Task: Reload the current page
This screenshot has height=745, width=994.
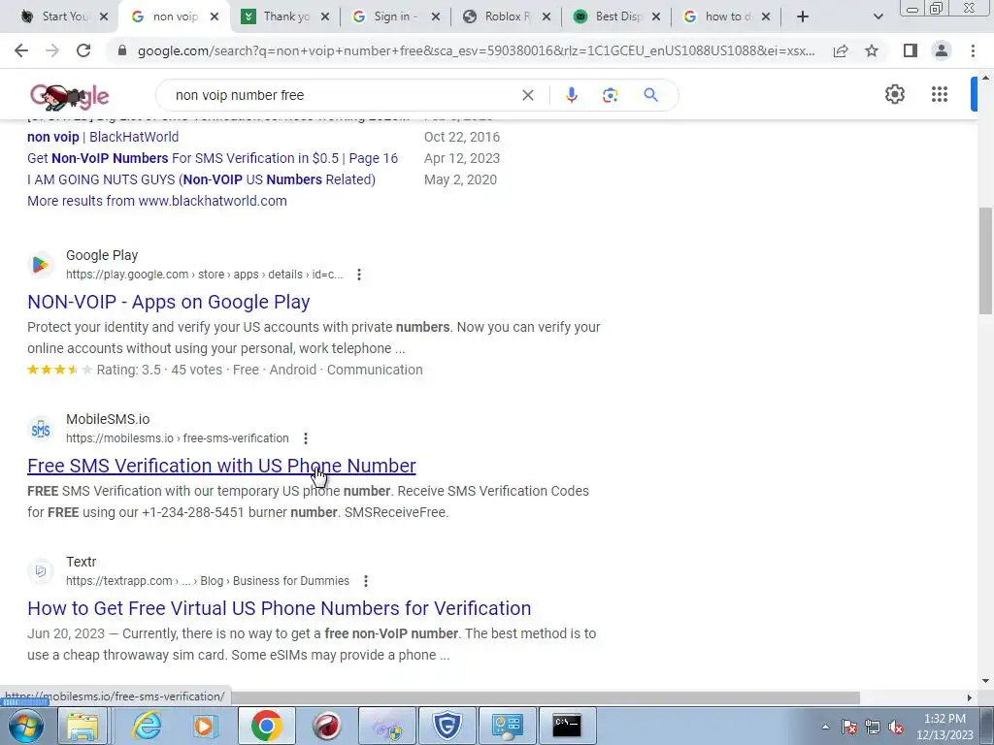Action: click(x=83, y=50)
